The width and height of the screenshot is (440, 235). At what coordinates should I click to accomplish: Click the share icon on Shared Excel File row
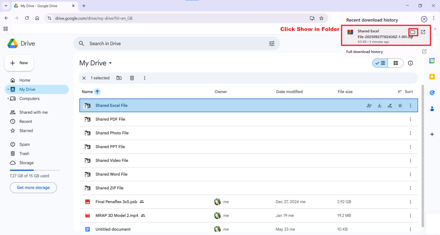(x=369, y=106)
